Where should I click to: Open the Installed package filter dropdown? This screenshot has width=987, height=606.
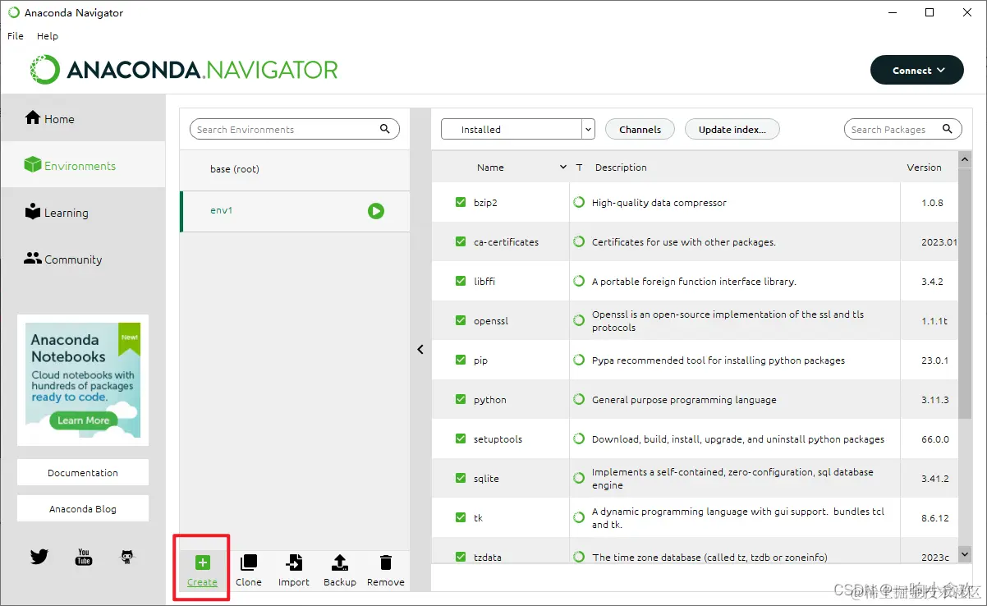click(x=517, y=129)
